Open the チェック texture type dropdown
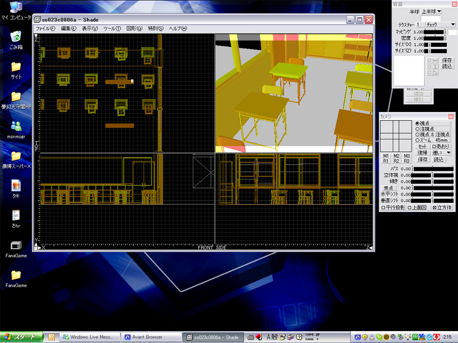The image size is (458, 343). [440, 25]
